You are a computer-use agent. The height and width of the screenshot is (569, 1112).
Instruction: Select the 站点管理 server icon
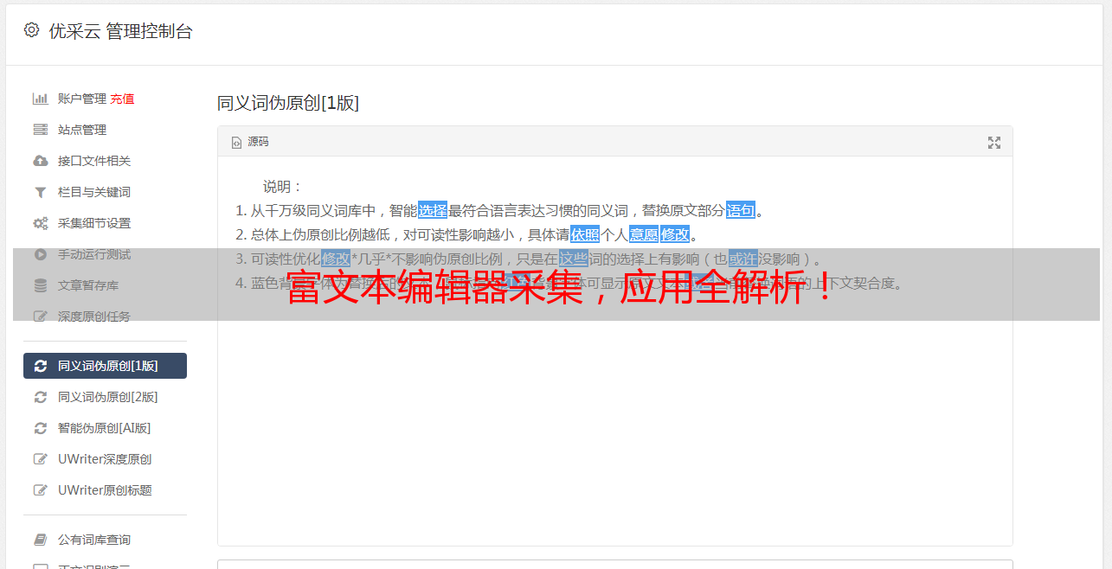tap(40, 130)
